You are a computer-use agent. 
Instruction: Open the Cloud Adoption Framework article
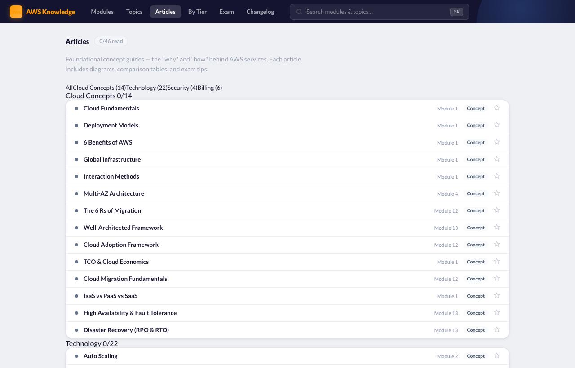(287, 245)
